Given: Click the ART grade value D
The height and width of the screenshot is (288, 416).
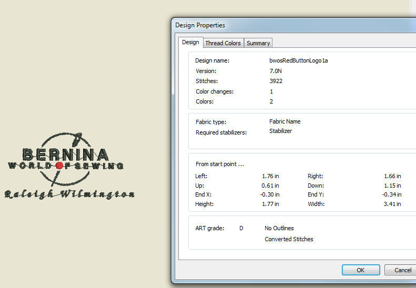Looking at the screenshot, I should pos(241,228).
